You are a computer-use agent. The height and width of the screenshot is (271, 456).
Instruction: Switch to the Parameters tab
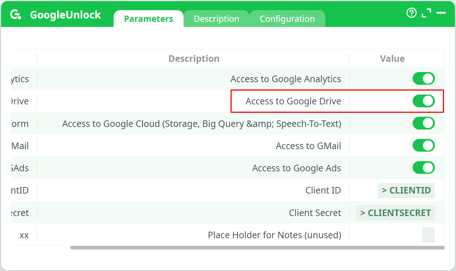tap(149, 19)
